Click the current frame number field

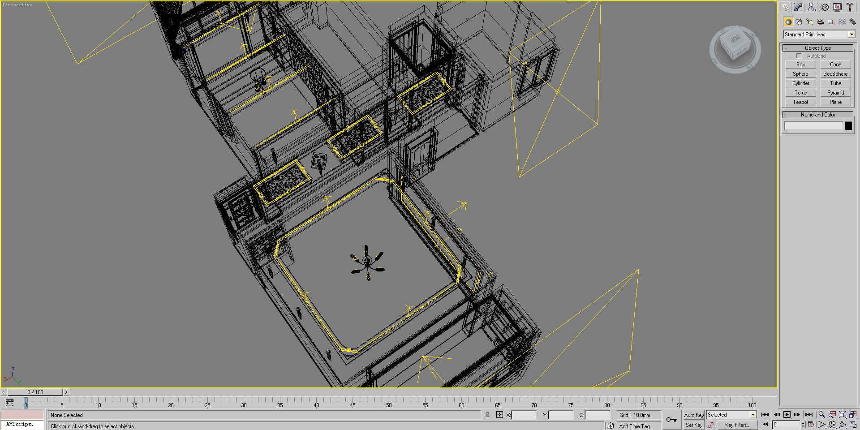pyautogui.click(x=786, y=425)
